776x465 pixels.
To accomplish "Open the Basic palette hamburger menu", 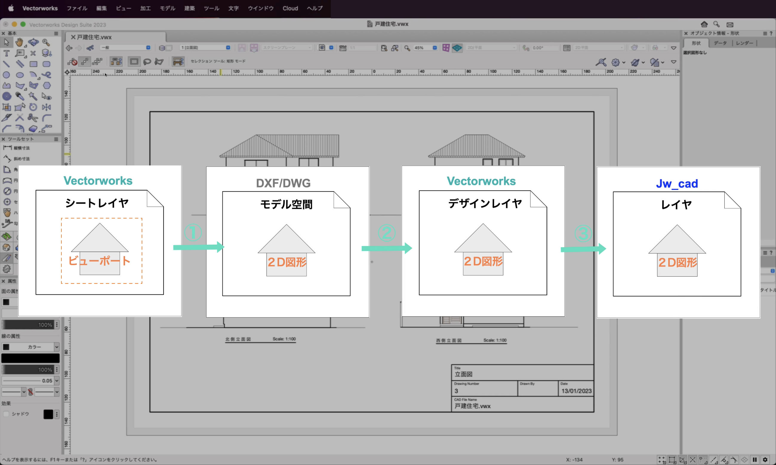I will (56, 33).
